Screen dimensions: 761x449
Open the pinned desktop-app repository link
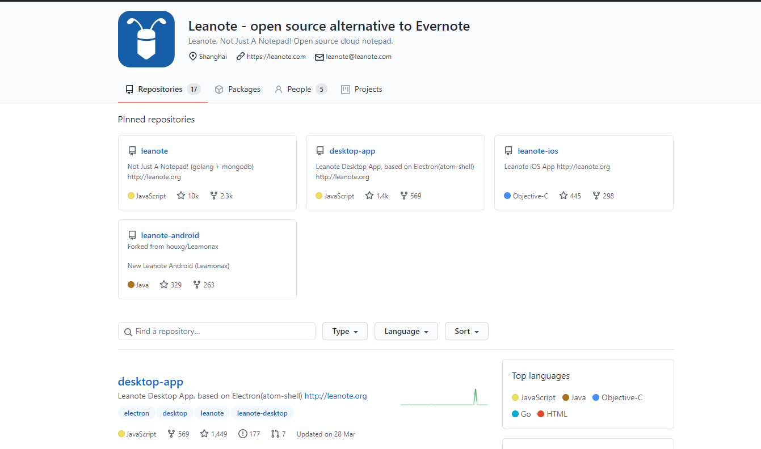click(352, 151)
